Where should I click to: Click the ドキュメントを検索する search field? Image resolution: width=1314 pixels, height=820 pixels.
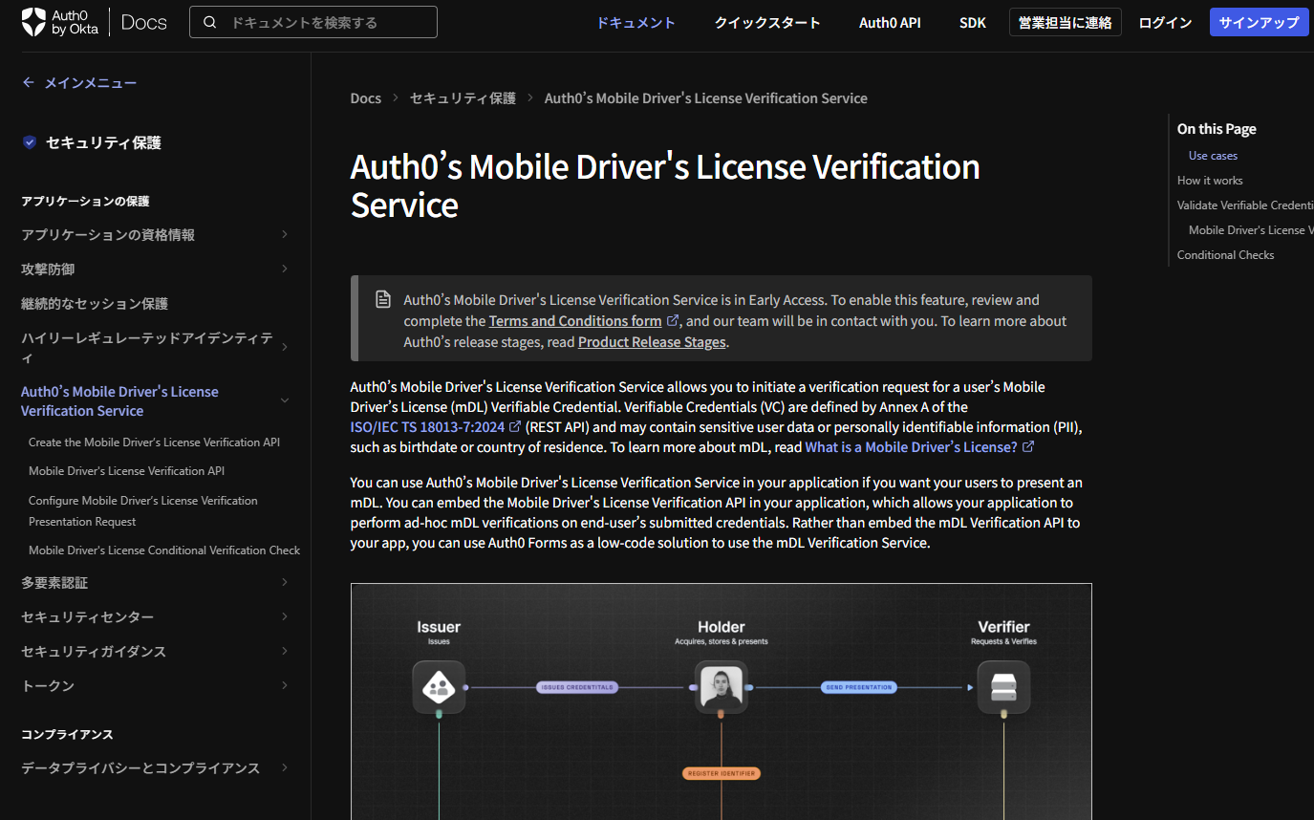[x=315, y=21]
